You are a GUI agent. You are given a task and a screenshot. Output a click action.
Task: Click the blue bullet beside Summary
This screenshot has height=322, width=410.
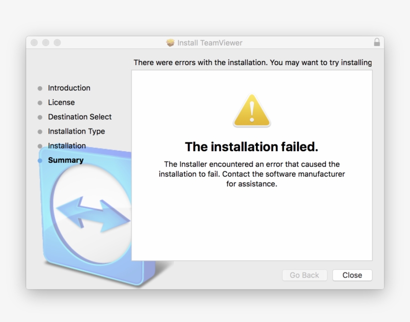[40, 160]
